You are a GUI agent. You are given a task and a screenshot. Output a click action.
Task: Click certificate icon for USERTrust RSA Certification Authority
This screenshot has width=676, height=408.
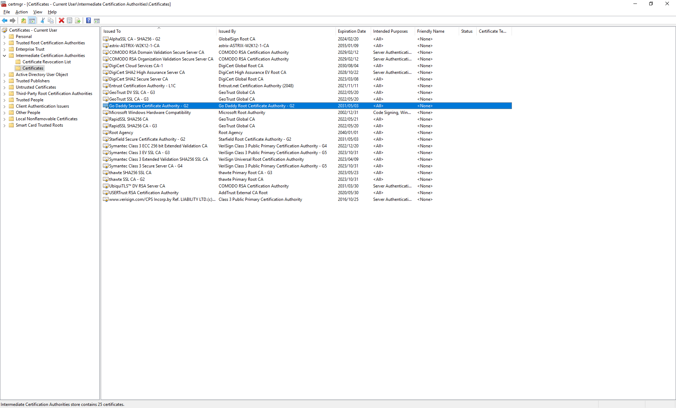[x=106, y=193]
